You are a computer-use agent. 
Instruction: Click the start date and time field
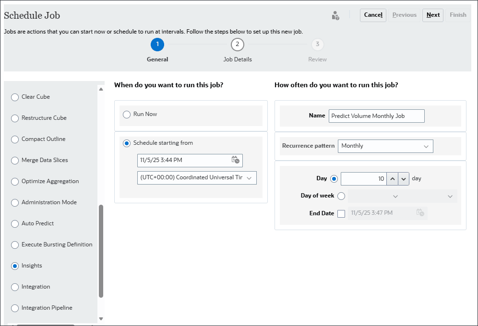click(190, 161)
